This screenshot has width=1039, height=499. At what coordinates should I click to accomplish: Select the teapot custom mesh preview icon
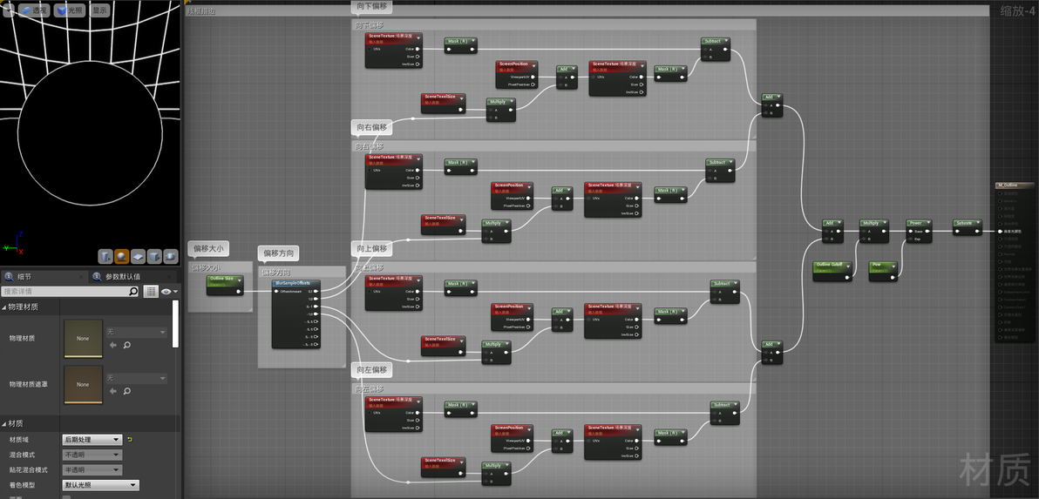[170, 256]
